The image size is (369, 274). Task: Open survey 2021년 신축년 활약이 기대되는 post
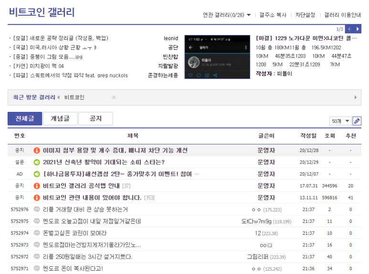[x=104, y=162]
